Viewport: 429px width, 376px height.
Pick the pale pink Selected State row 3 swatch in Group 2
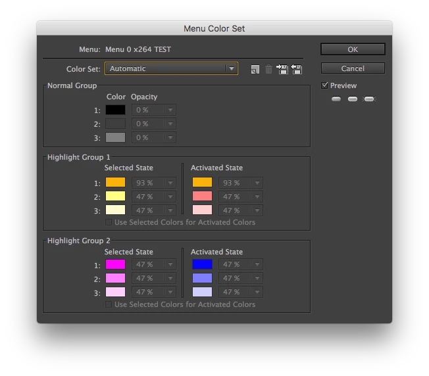click(x=115, y=292)
